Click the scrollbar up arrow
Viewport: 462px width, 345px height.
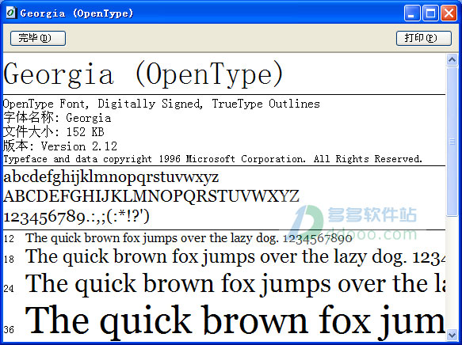[452, 59]
